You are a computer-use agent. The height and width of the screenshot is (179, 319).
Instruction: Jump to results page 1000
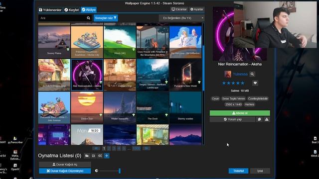click(x=136, y=148)
